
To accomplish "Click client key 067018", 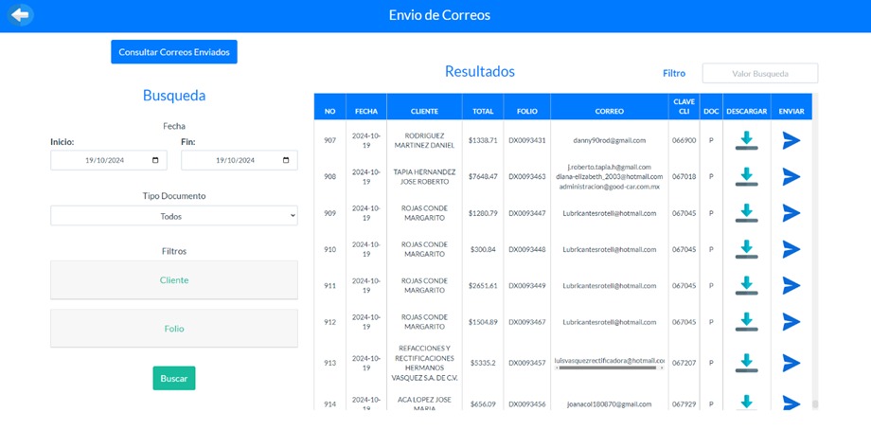I will [684, 177].
